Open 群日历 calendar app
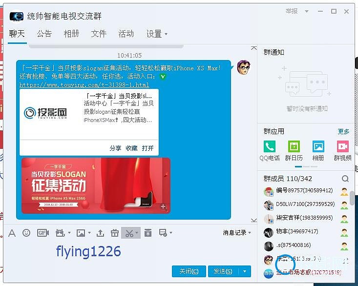Viewport: 358px width, 286px height. (294, 151)
